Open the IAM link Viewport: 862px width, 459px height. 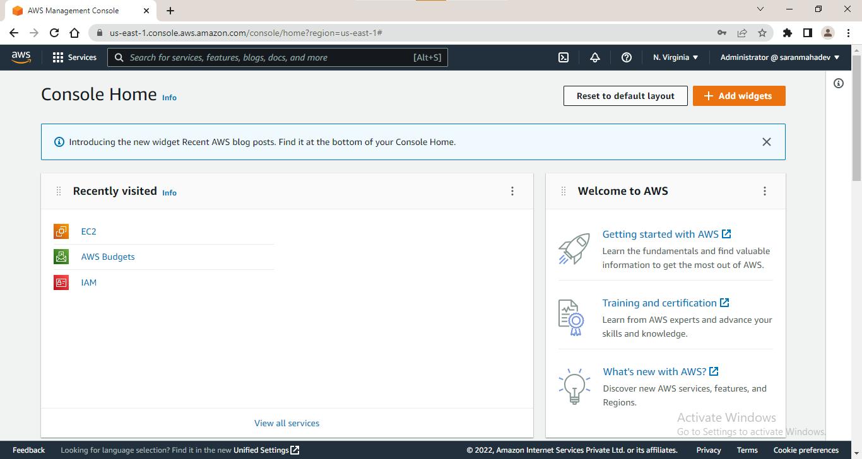(89, 282)
